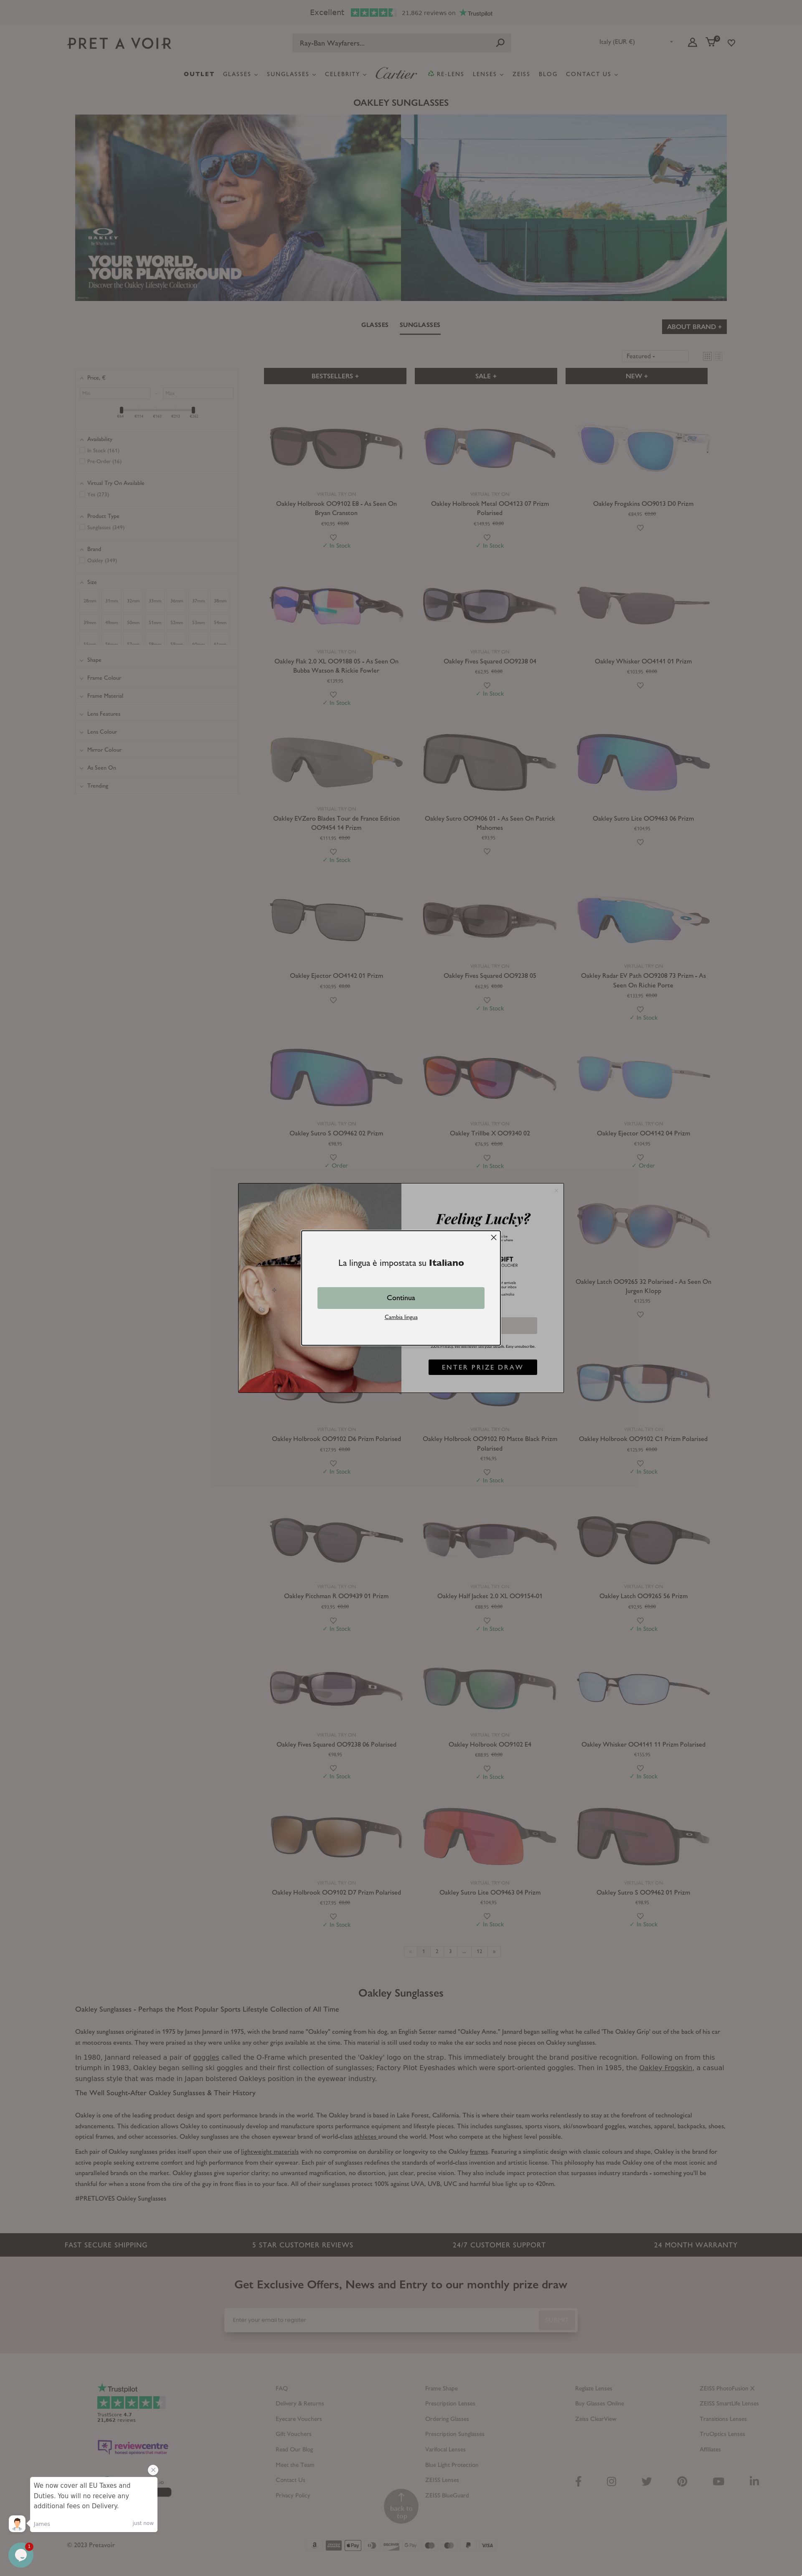This screenshot has width=802, height=2576.
Task: Open the Cartier logo link
Action: (396, 74)
